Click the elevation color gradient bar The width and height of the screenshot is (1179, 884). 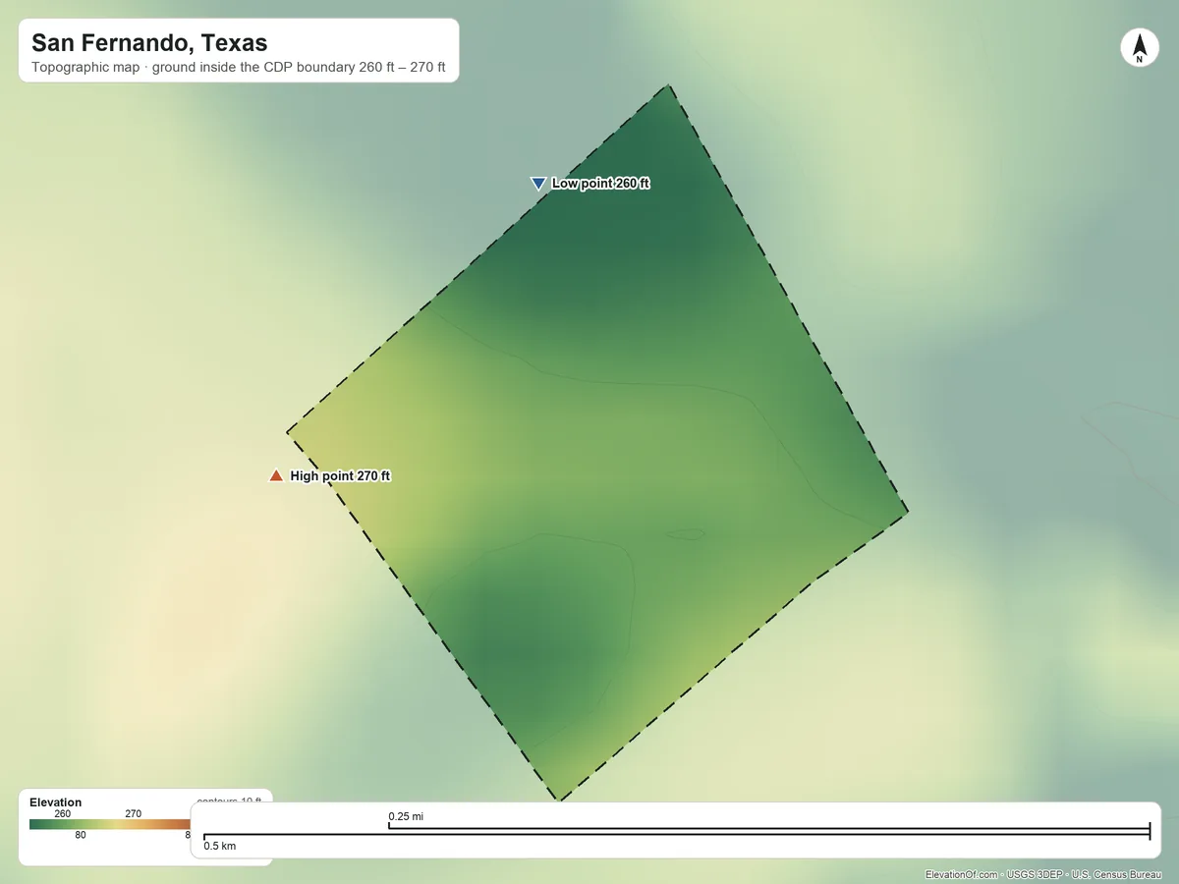tap(110, 824)
